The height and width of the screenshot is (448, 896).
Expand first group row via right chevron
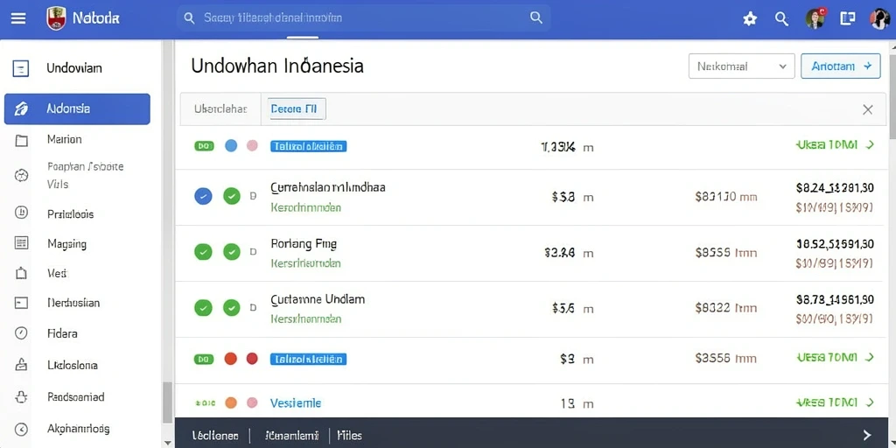[870, 145]
